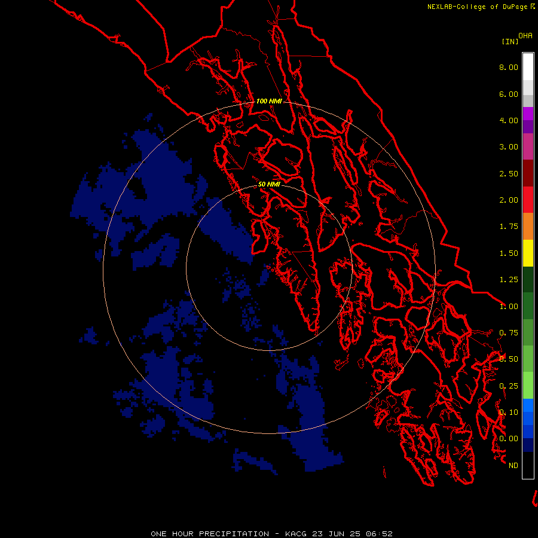Click the 100 NMI range ring label
538x538 pixels.
click(x=269, y=101)
